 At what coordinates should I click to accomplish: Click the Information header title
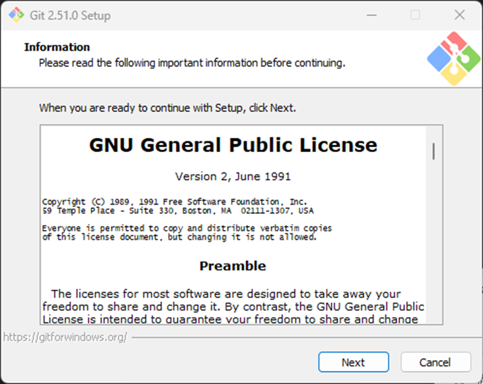(57, 47)
